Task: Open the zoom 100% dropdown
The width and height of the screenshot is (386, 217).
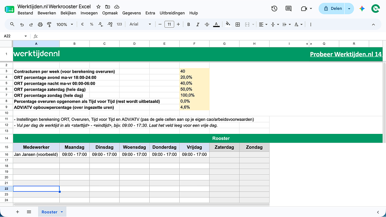Action: (65, 24)
